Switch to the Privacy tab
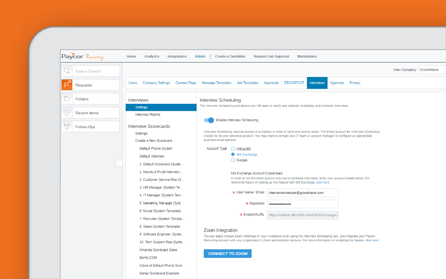446x279 pixels. click(355, 83)
